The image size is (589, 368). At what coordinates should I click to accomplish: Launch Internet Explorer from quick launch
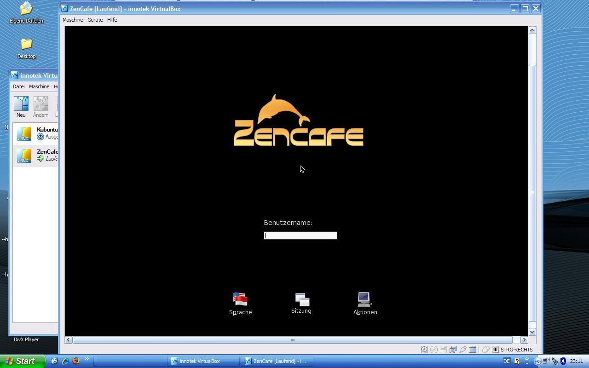point(65,361)
